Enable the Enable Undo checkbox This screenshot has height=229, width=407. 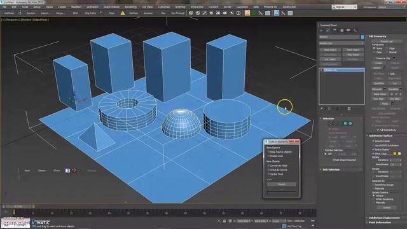[268, 156]
